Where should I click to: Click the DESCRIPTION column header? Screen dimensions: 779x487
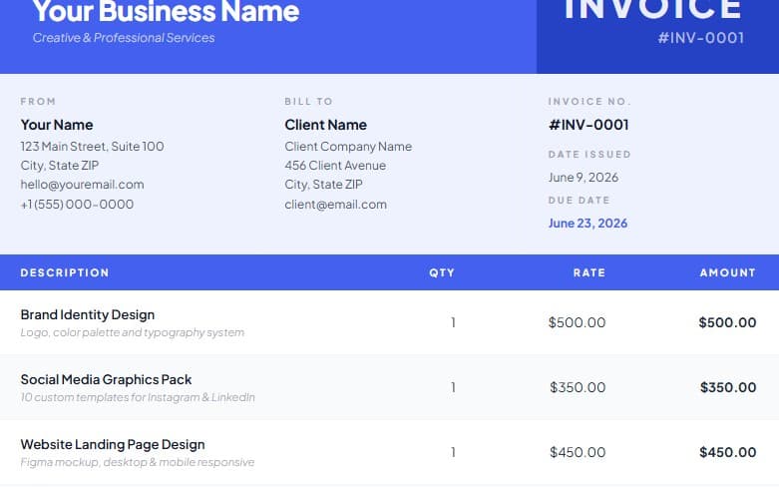tap(65, 272)
